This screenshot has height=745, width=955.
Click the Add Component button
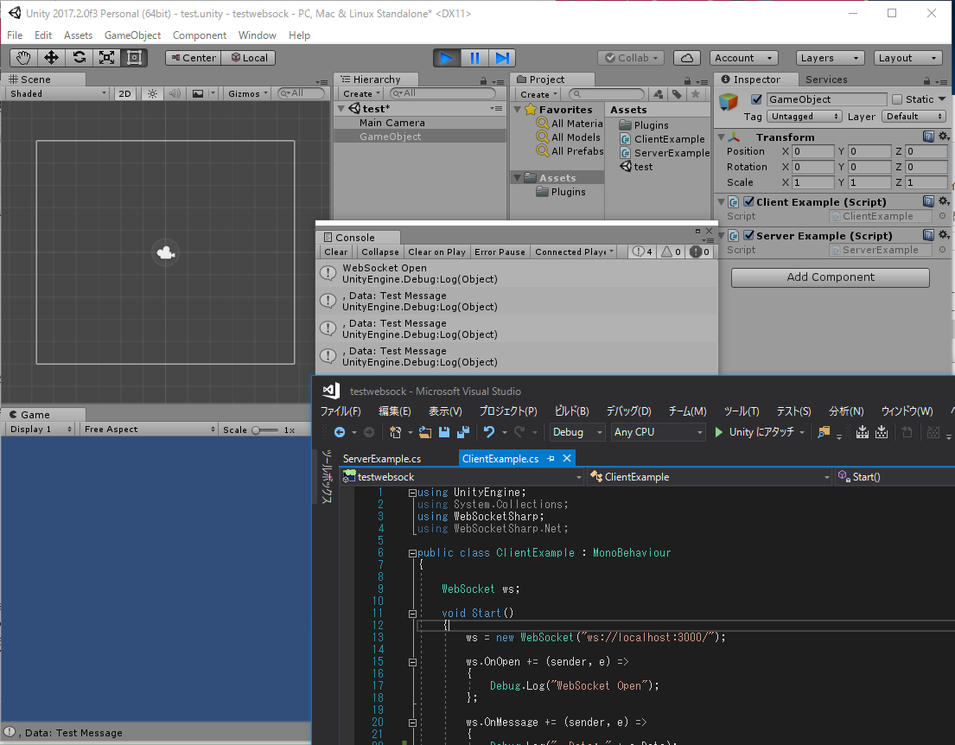click(x=829, y=277)
